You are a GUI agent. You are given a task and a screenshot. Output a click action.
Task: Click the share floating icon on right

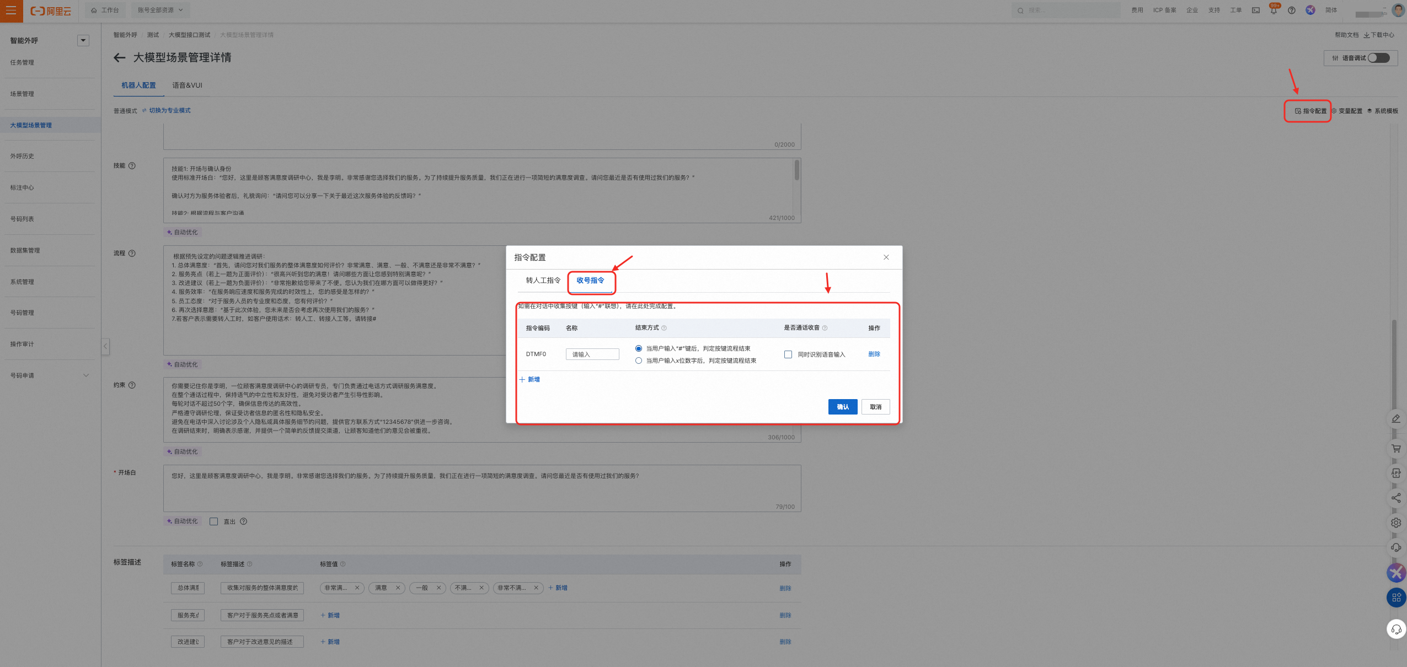click(x=1396, y=498)
